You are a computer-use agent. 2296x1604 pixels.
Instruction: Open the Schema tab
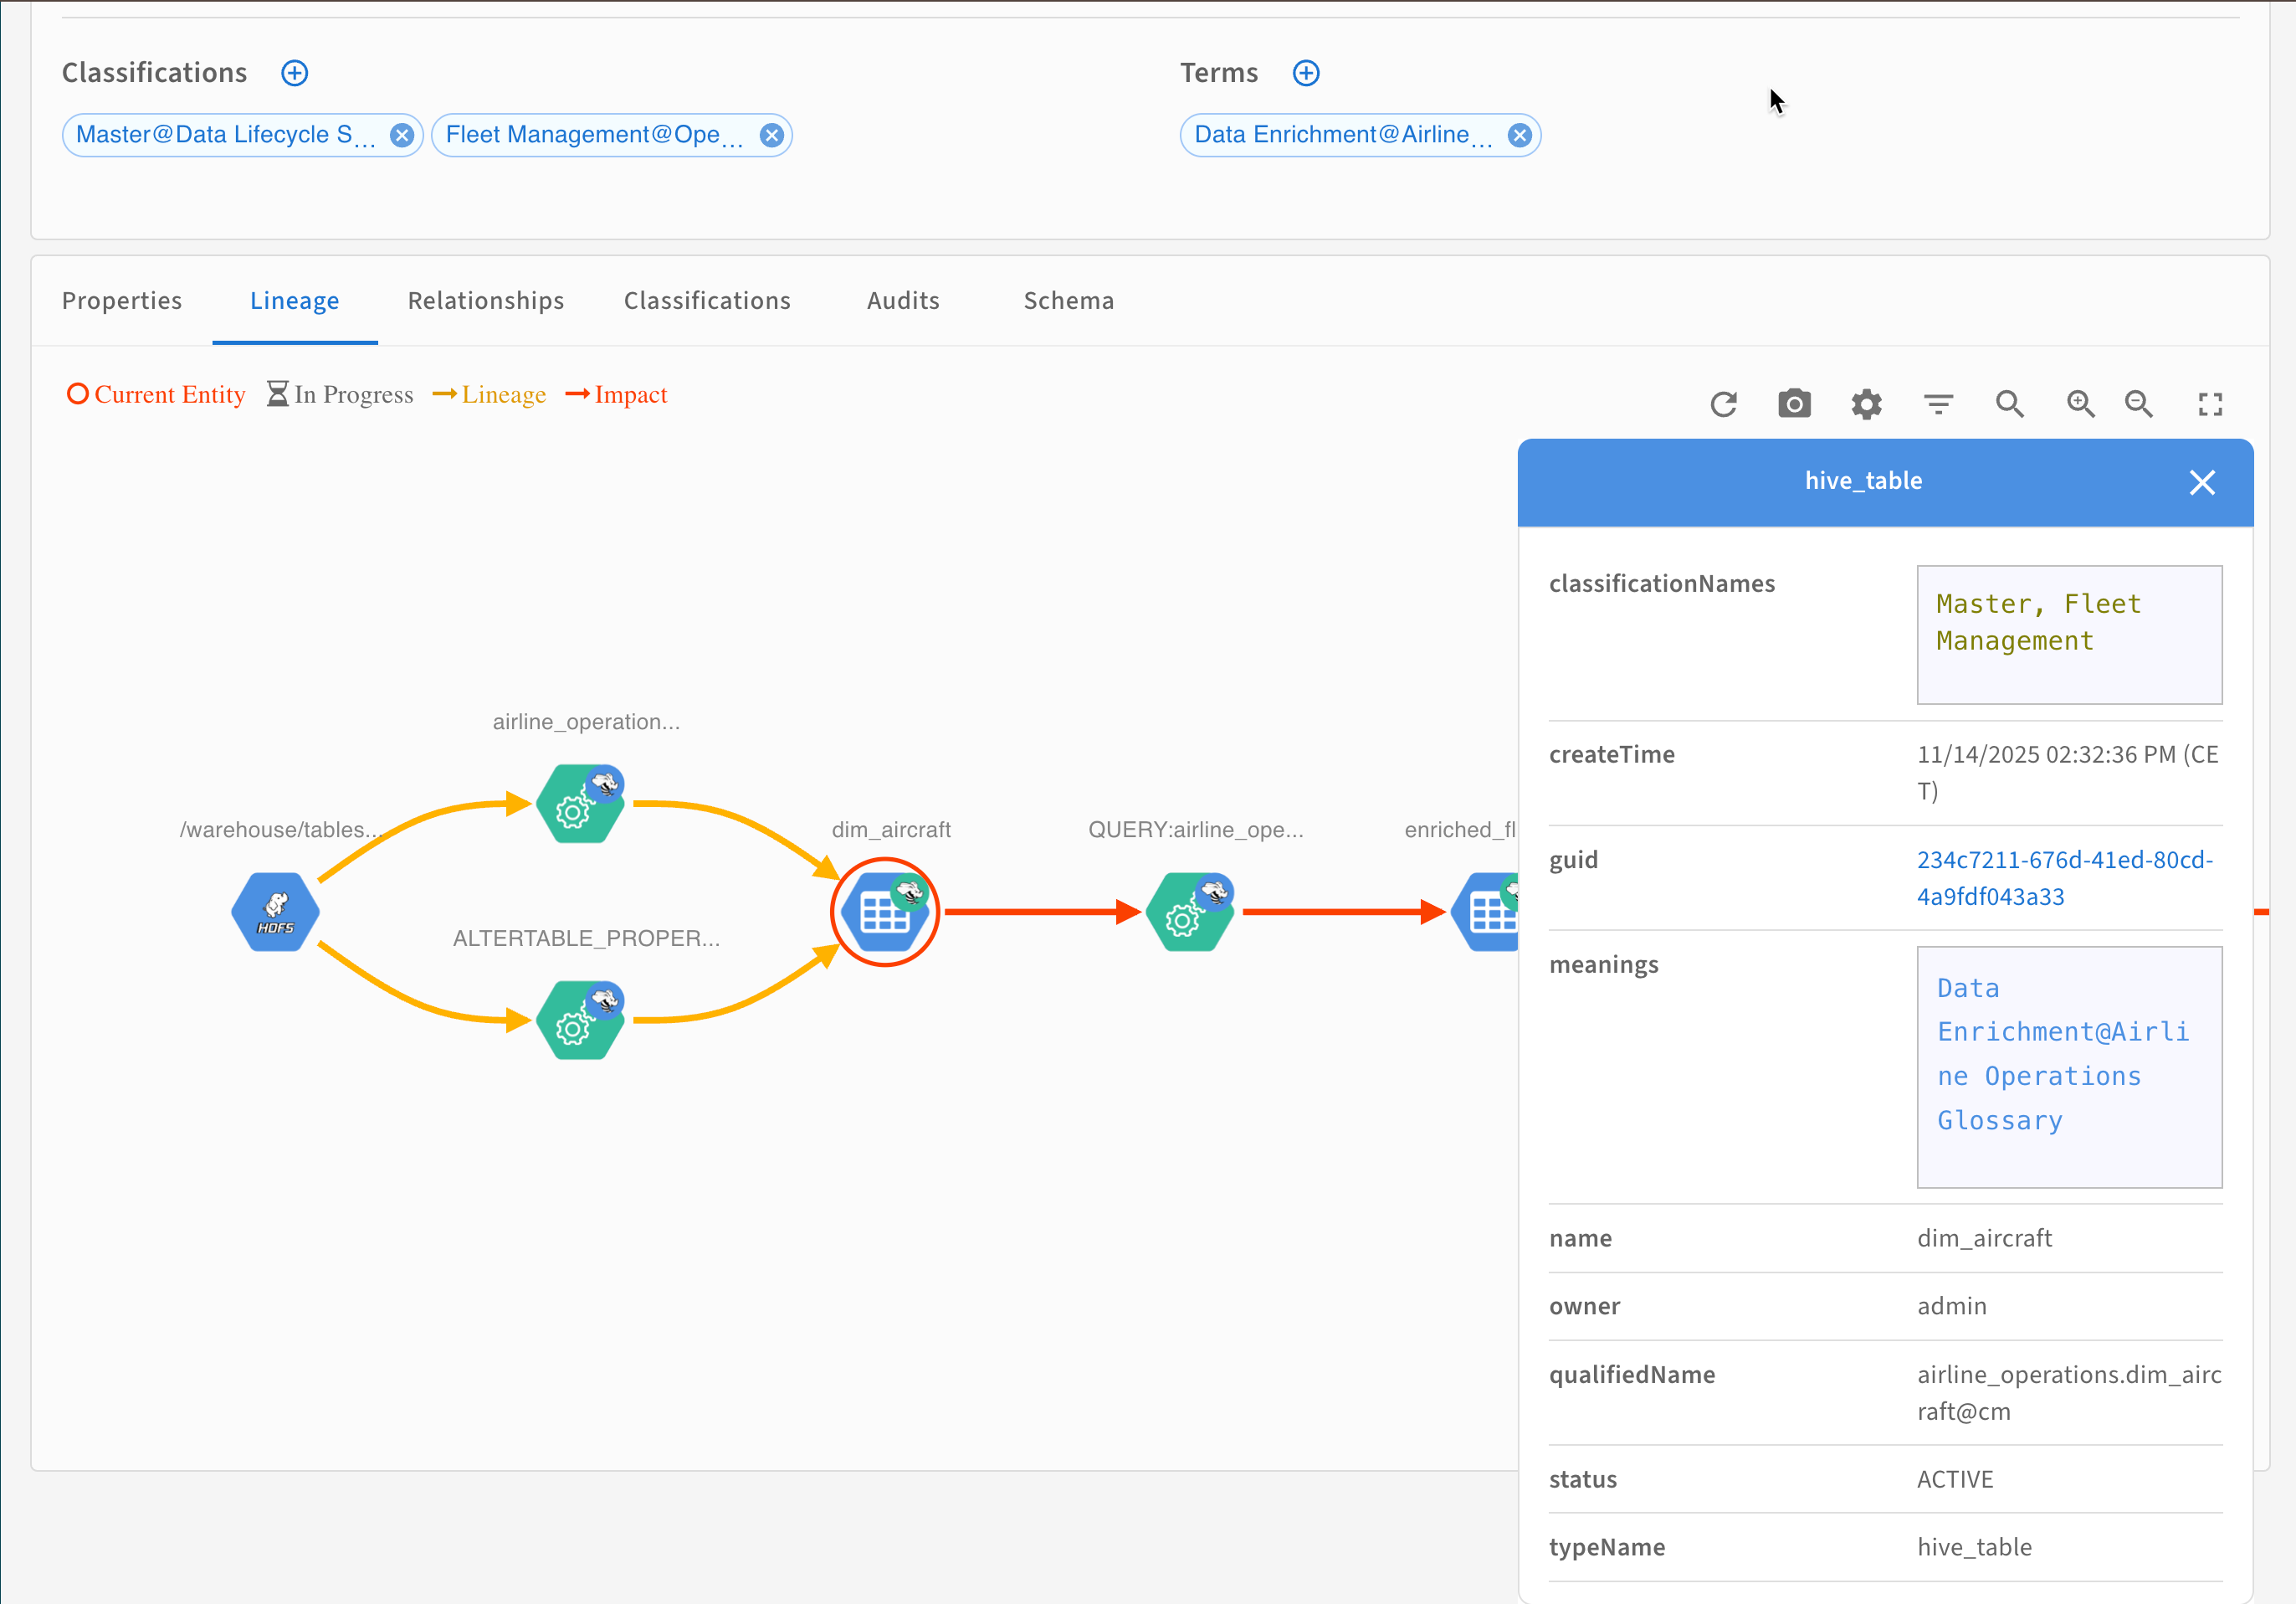(x=1068, y=301)
